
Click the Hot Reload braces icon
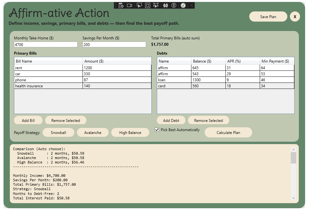[165, 5]
